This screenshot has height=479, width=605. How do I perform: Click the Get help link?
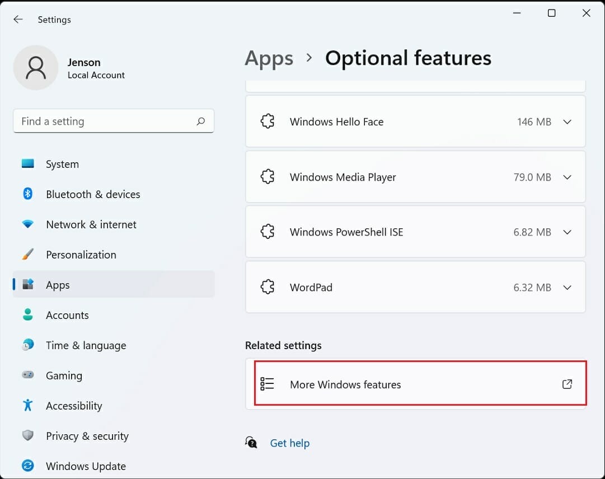(290, 443)
